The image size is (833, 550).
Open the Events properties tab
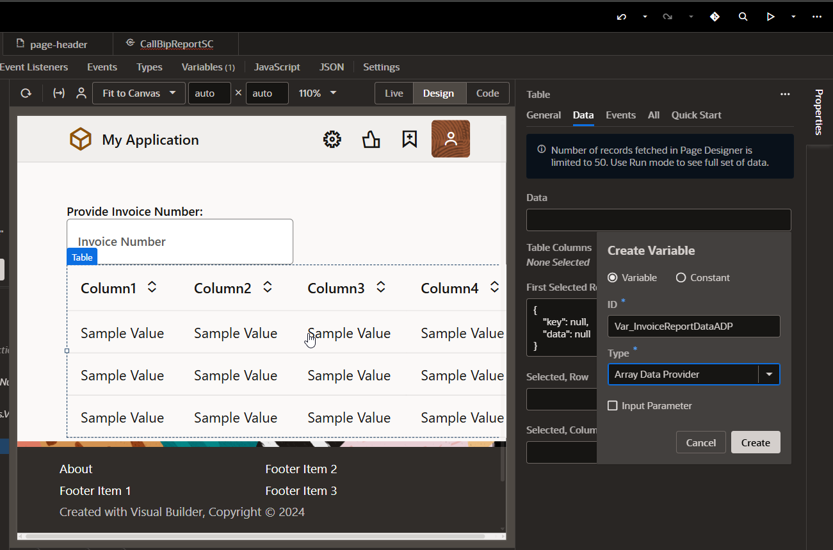(x=620, y=115)
